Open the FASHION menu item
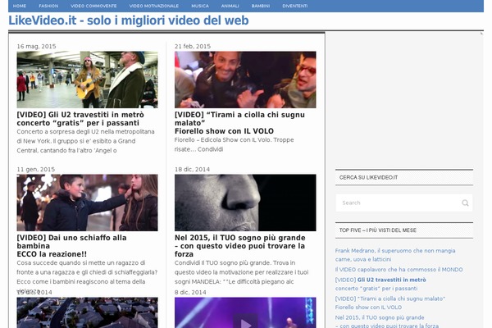This screenshot has height=328, width=492. pos(48,6)
